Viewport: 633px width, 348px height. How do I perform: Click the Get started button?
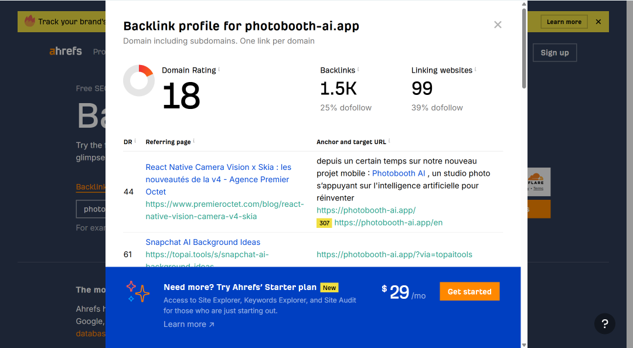click(x=469, y=292)
